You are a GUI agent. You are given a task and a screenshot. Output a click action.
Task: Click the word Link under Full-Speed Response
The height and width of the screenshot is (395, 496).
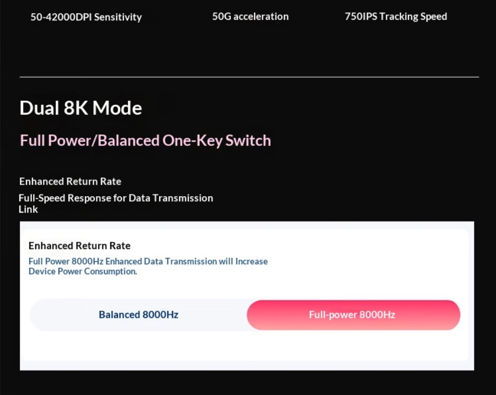pos(28,209)
